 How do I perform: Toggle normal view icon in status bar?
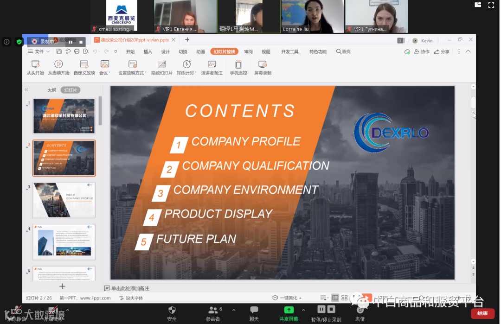(335, 298)
